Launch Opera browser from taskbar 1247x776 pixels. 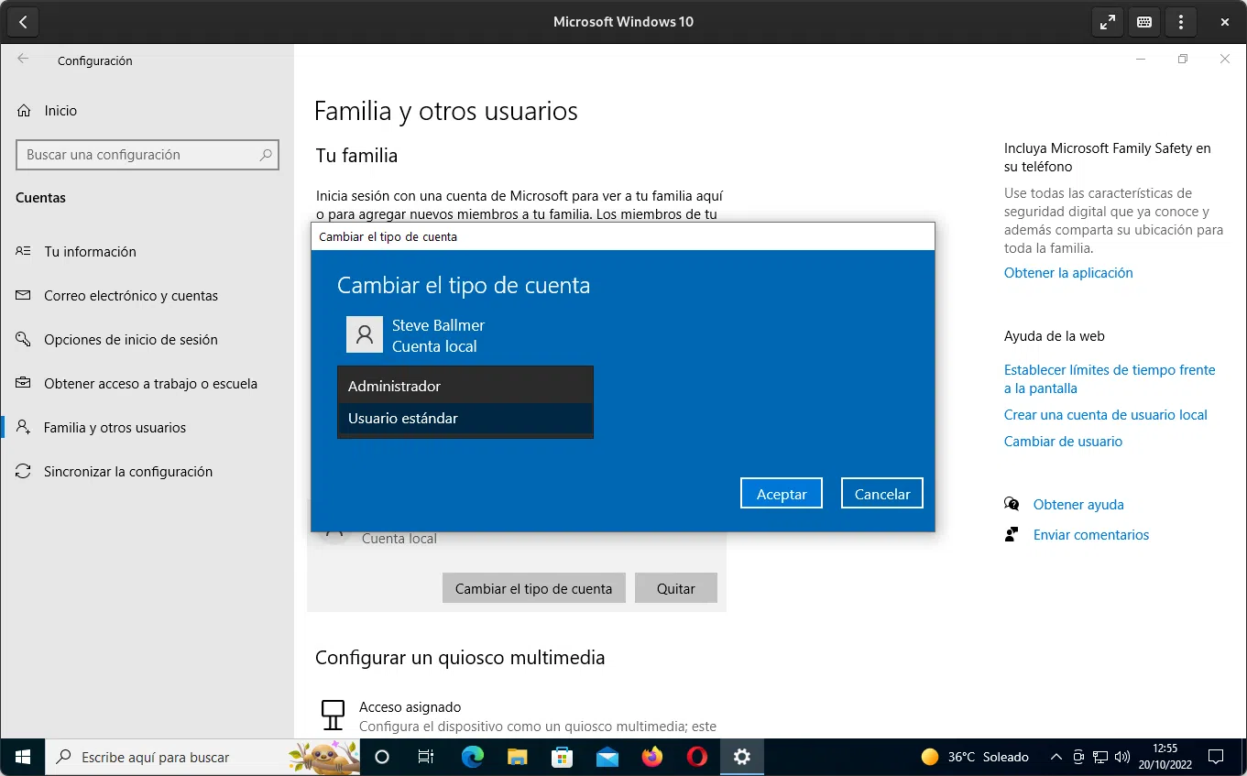pyautogui.click(x=697, y=757)
